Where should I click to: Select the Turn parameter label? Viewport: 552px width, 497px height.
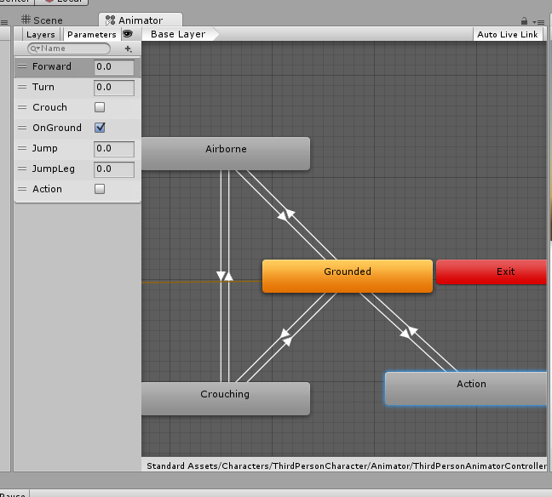point(43,87)
